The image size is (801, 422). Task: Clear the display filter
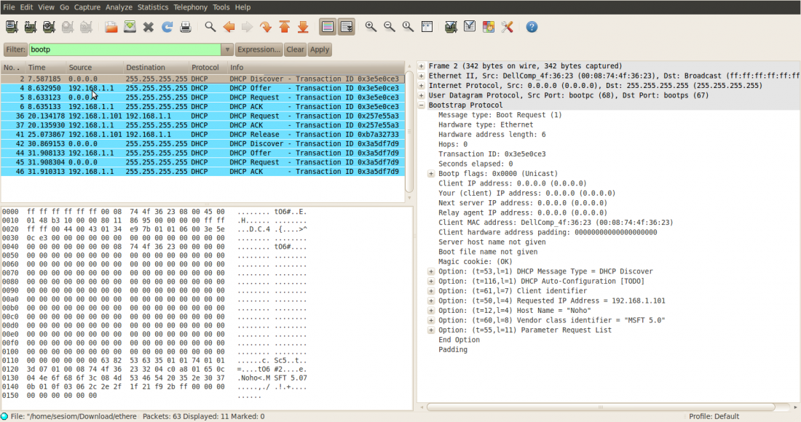[x=295, y=49]
